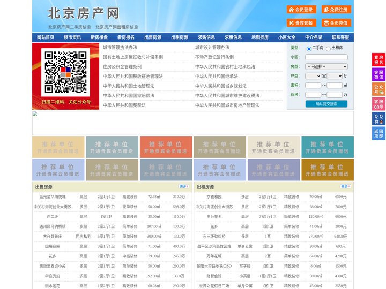Open 看房报名 in the side floating bar
Image resolution: width=386 pixels, height=289 pixels.
point(378,60)
